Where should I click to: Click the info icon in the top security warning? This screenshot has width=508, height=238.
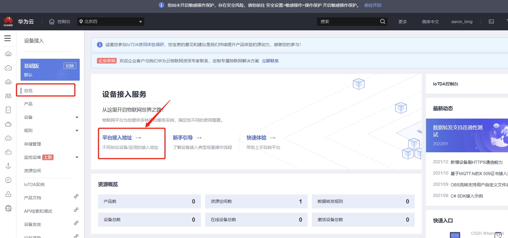(x=161, y=5)
